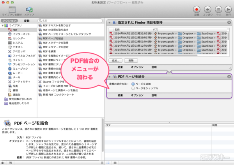Show the variables view icon in status bar
The height and width of the screenshot is (165, 234).
(115, 163)
